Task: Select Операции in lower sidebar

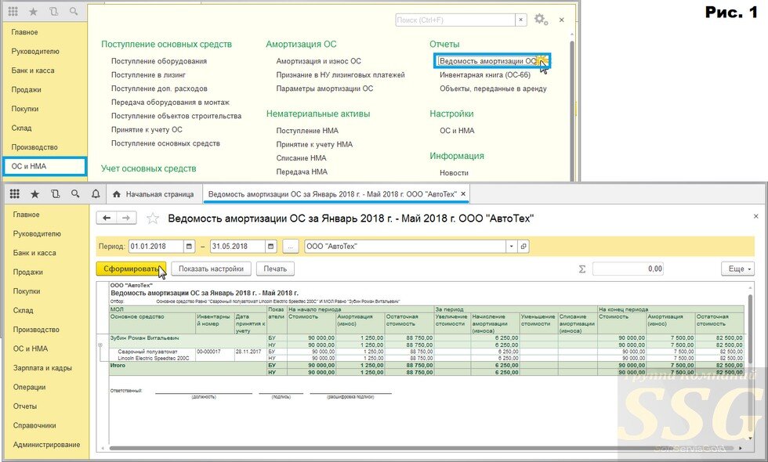Action: coord(30,387)
